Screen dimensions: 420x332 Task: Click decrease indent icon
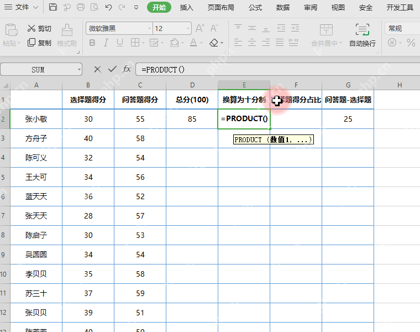tap(281, 28)
